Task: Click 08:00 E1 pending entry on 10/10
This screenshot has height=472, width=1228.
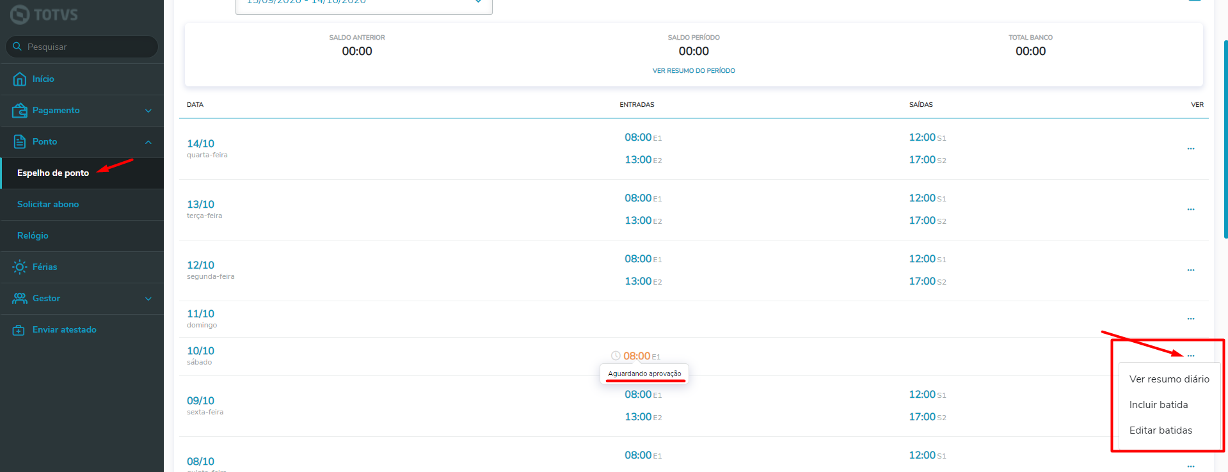Action: pos(642,356)
